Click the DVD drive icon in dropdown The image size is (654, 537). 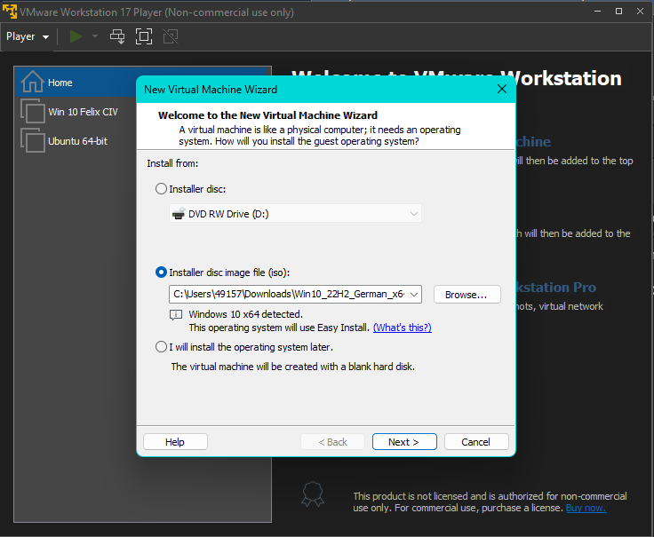click(179, 214)
